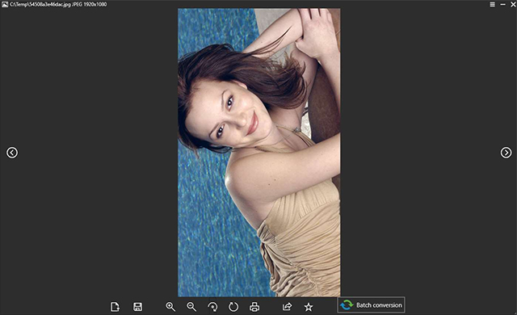Click the rotate icon with center dot
This screenshot has width=517, height=315.
click(x=212, y=307)
